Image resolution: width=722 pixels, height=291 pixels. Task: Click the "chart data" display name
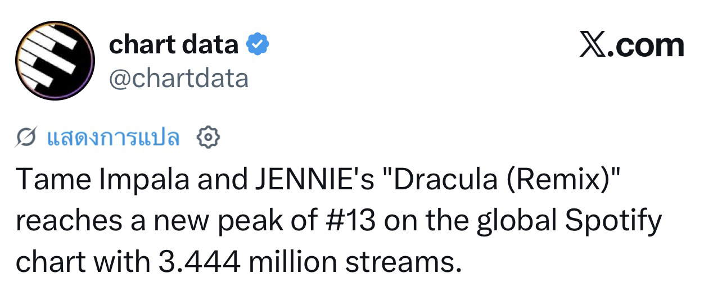point(173,44)
